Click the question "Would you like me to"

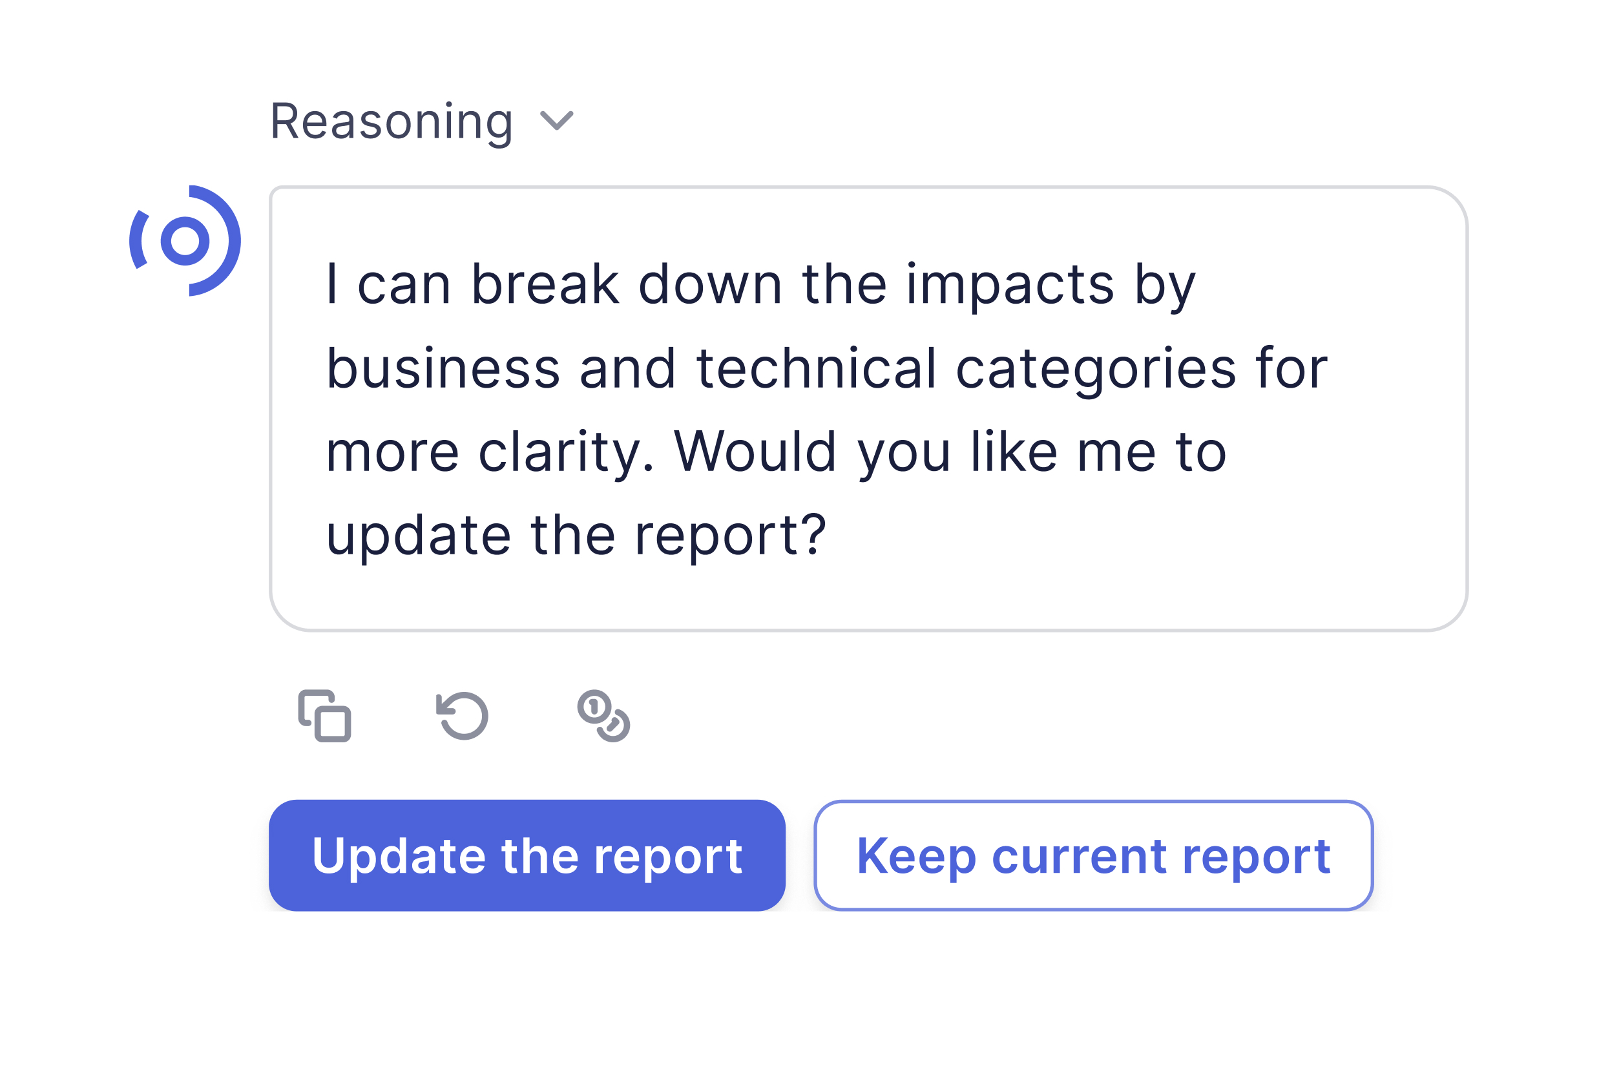(x=949, y=452)
